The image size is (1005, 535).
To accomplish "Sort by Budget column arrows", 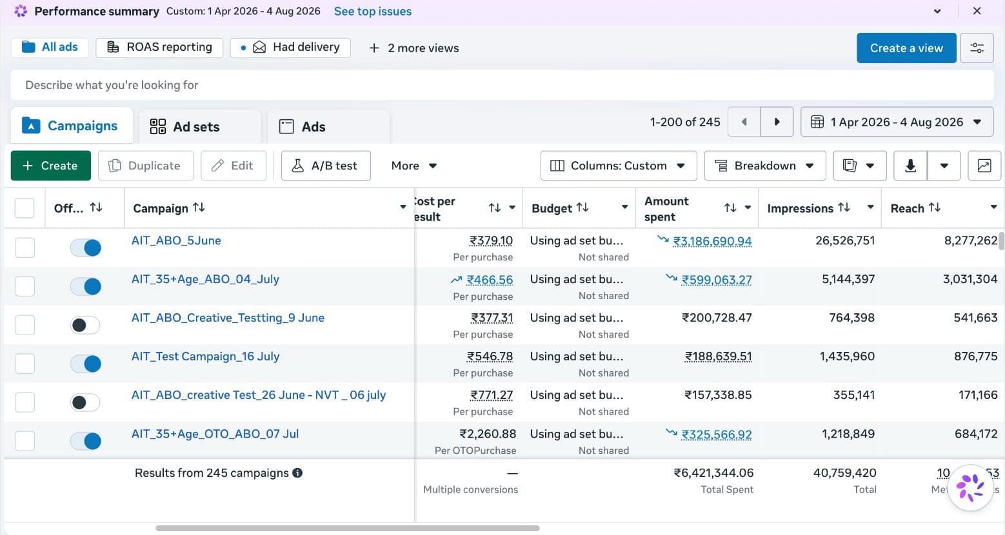I will [582, 208].
